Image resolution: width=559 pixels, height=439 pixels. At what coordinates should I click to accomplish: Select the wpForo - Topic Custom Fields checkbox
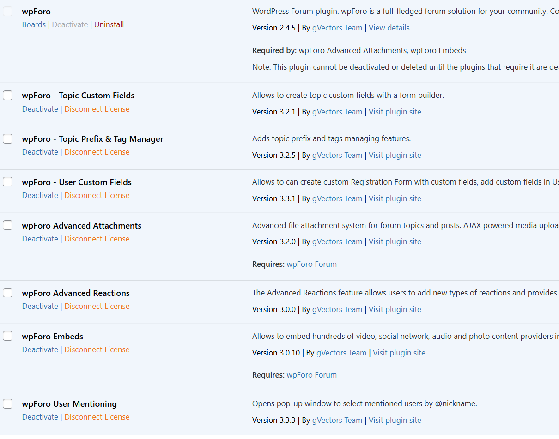[x=8, y=96]
